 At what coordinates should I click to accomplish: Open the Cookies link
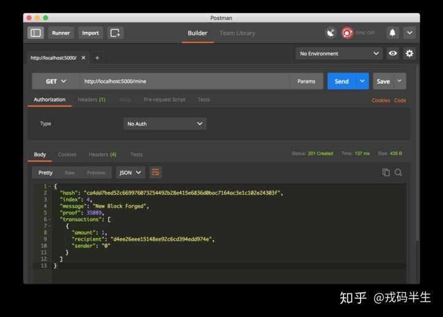381,100
